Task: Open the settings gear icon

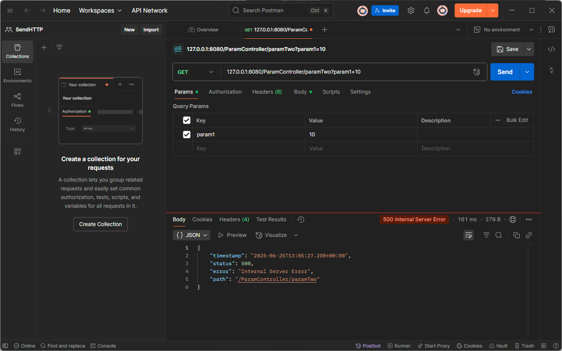Action: [x=411, y=10]
